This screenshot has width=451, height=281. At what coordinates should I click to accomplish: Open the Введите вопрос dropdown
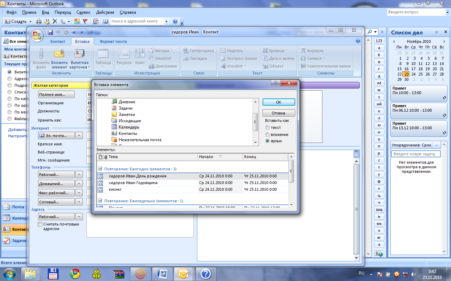(x=447, y=12)
